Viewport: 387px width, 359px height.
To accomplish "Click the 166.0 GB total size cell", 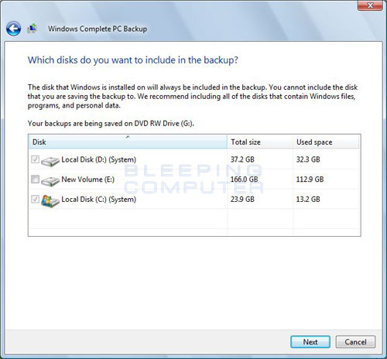I will pyautogui.click(x=244, y=179).
